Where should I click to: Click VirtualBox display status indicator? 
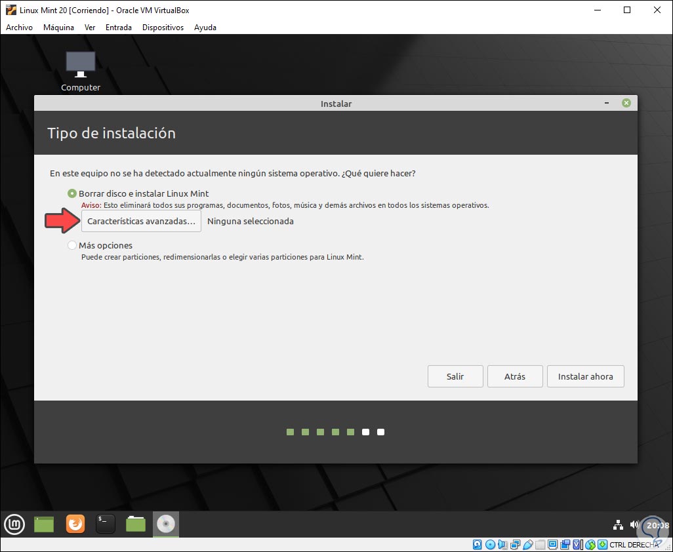click(x=553, y=545)
